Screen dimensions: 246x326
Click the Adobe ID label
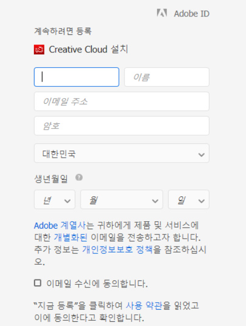click(191, 14)
